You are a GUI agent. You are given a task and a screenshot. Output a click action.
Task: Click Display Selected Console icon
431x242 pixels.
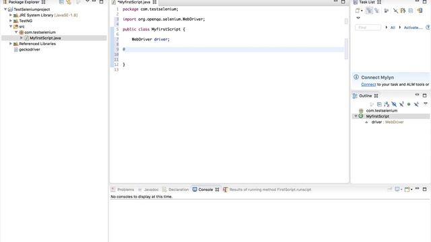(x=397, y=190)
